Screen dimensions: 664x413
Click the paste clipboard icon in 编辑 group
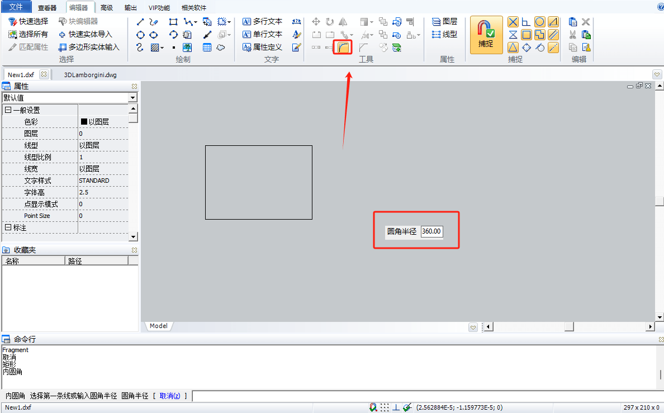click(x=572, y=22)
